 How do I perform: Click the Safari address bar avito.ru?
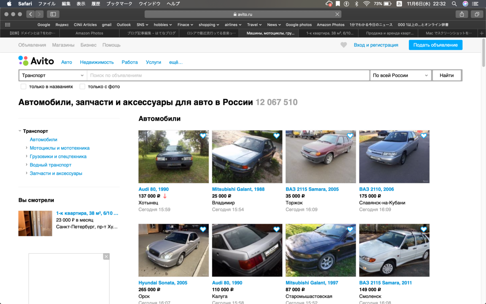click(243, 14)
